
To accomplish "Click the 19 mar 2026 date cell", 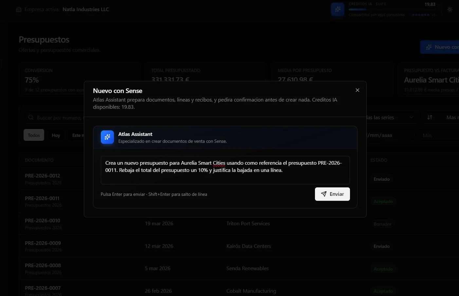I will click(x=159, y=223).
